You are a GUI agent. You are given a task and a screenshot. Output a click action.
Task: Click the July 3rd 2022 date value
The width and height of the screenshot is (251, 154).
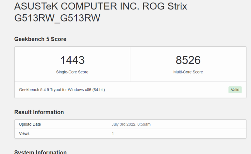point(123,124)
